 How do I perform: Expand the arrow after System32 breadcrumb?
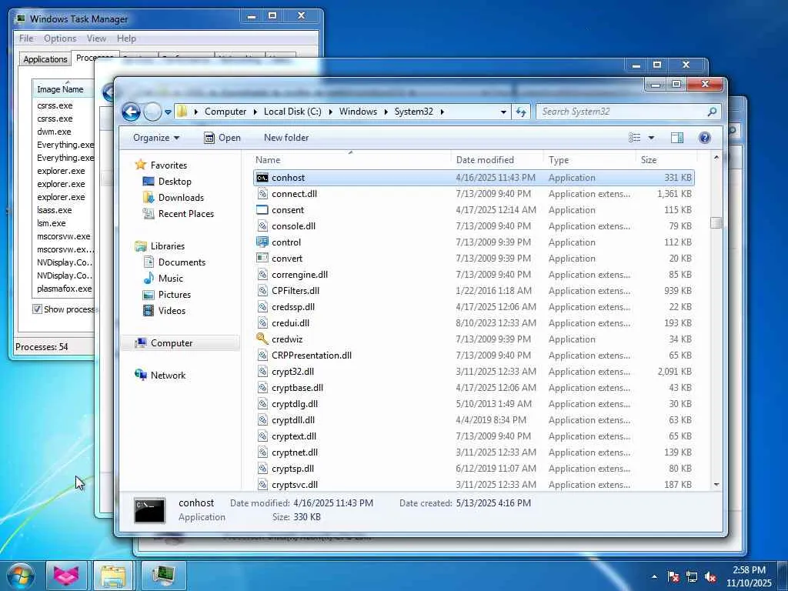point(442,112)
